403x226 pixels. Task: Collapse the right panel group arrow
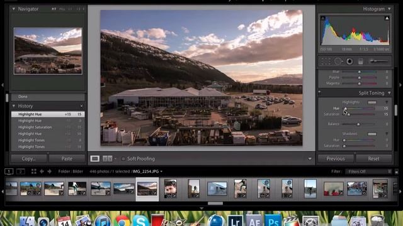coord(400,85)
